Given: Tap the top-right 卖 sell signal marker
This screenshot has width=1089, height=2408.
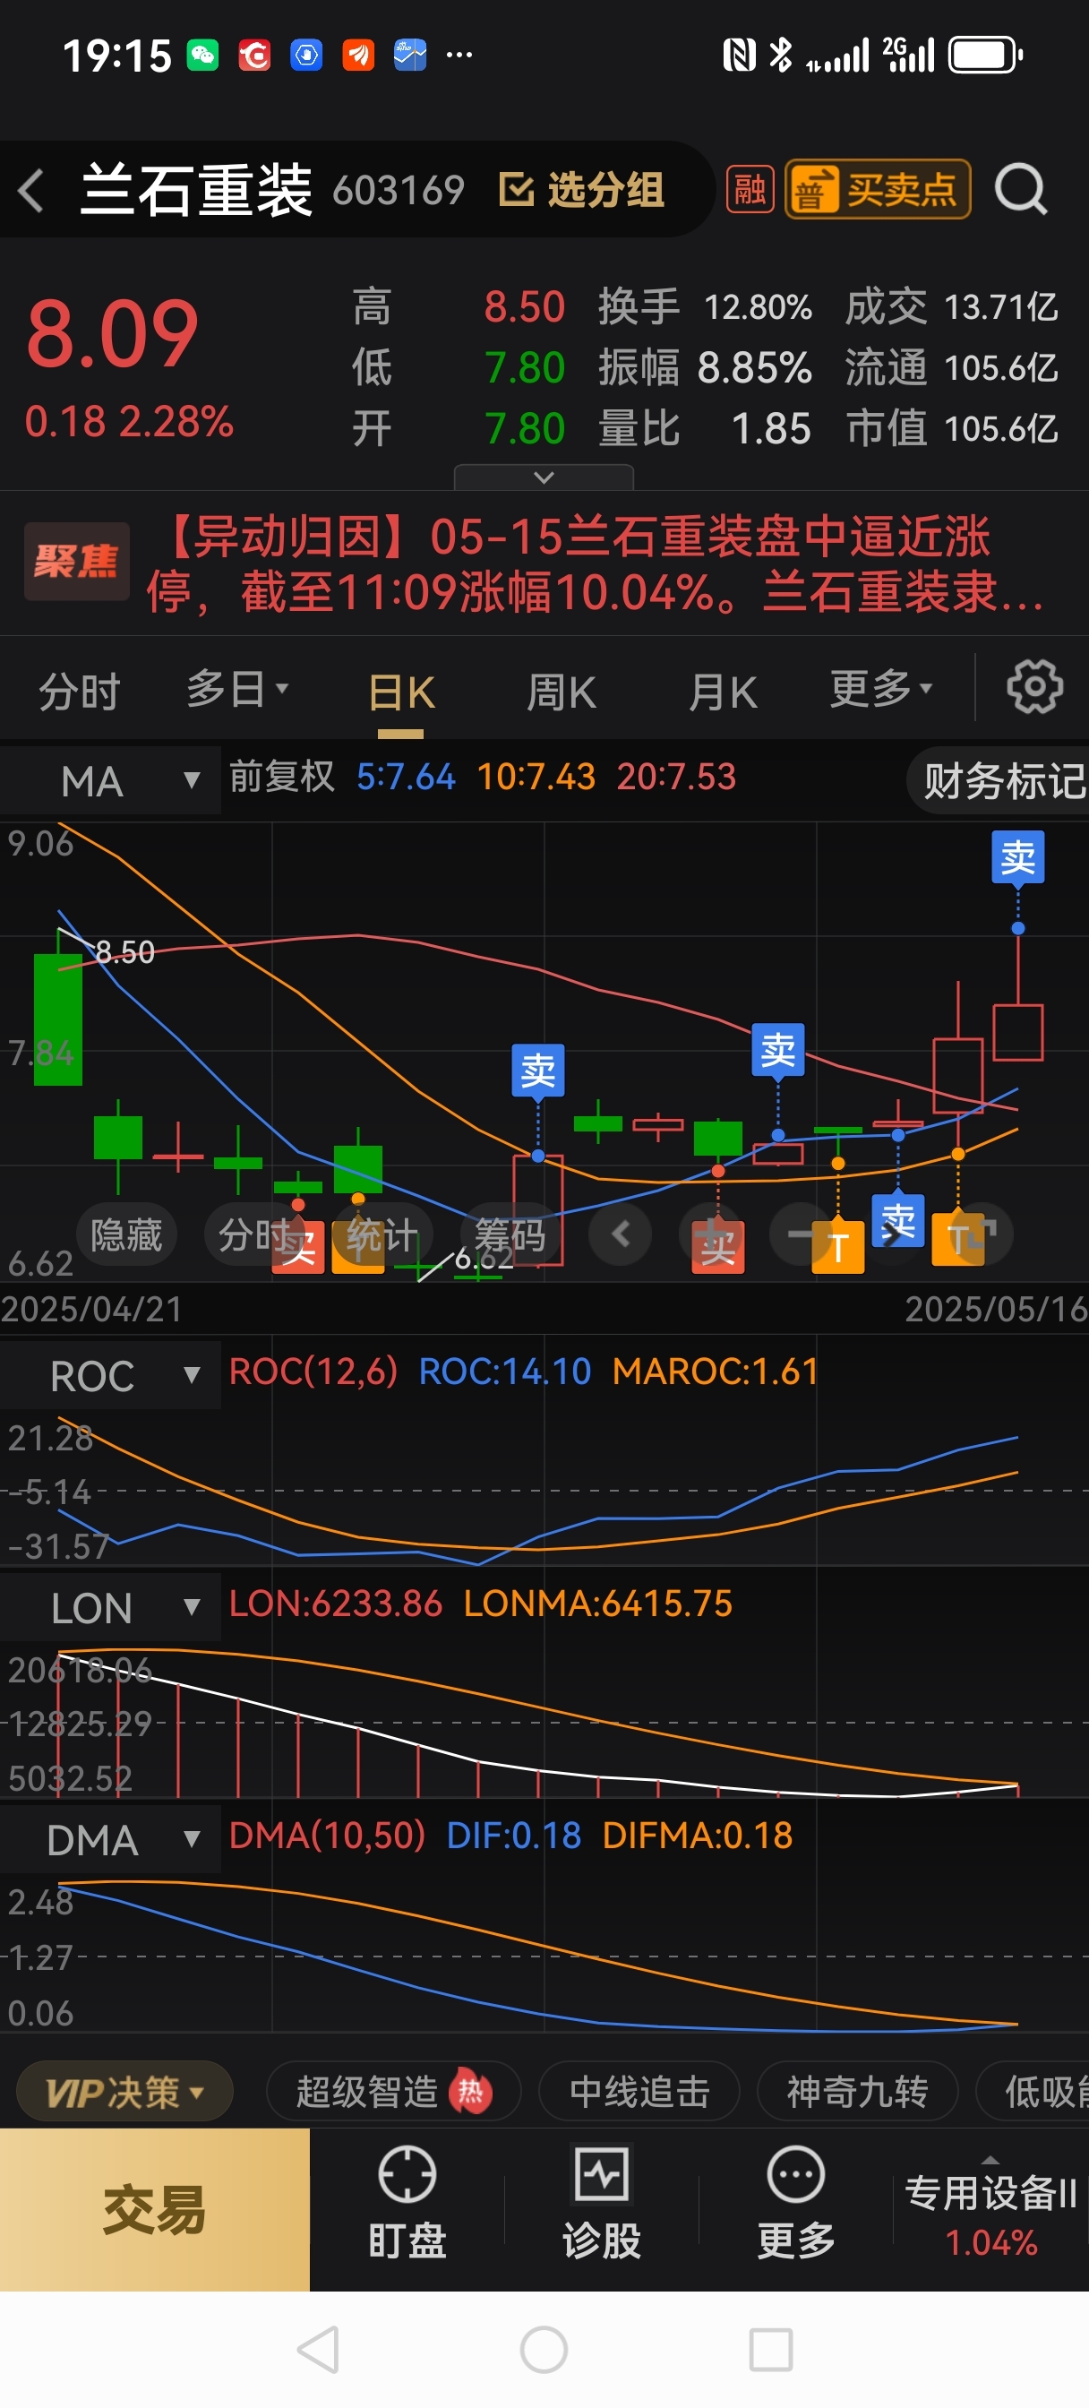Looking at the screenshot, I should (1017, 857).
